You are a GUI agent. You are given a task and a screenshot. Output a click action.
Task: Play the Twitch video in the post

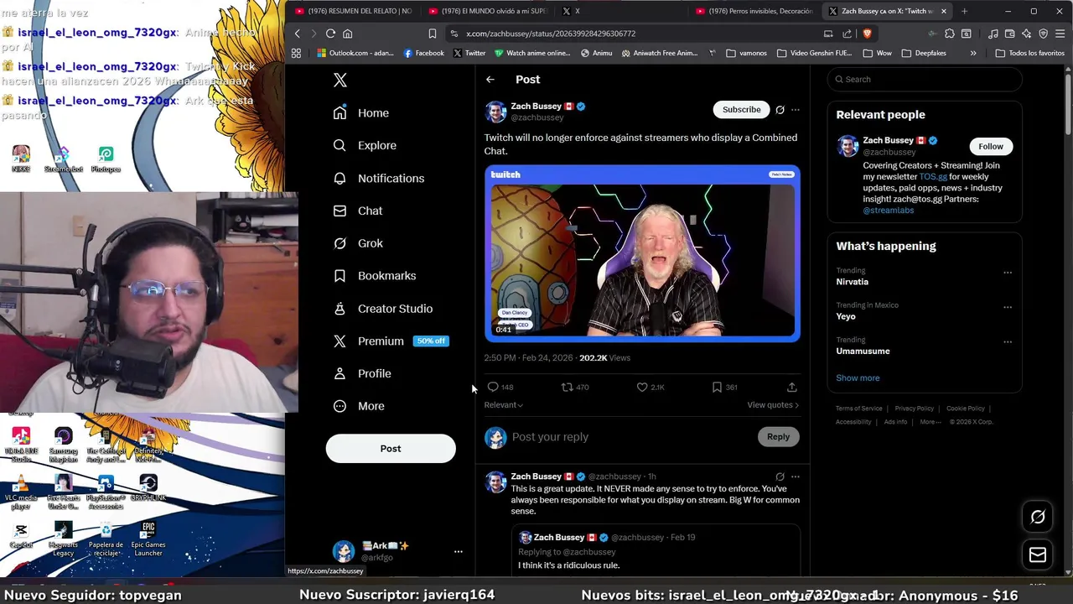[x=642, y=254]
